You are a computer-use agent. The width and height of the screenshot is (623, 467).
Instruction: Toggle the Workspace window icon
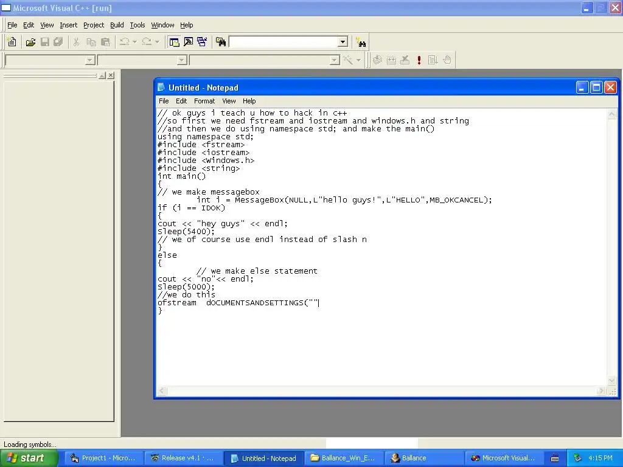tap(174, 42)
